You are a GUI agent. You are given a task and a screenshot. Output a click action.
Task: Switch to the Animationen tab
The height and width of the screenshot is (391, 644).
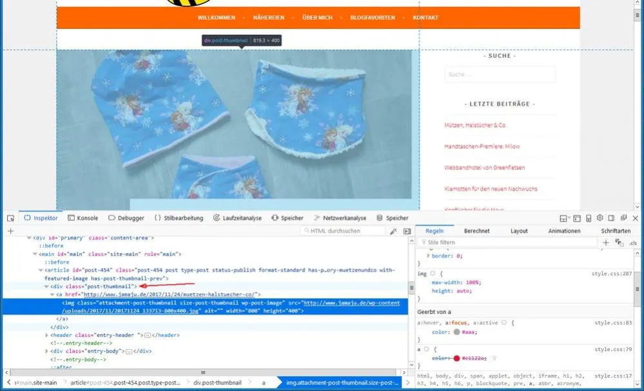pos(564,231)
